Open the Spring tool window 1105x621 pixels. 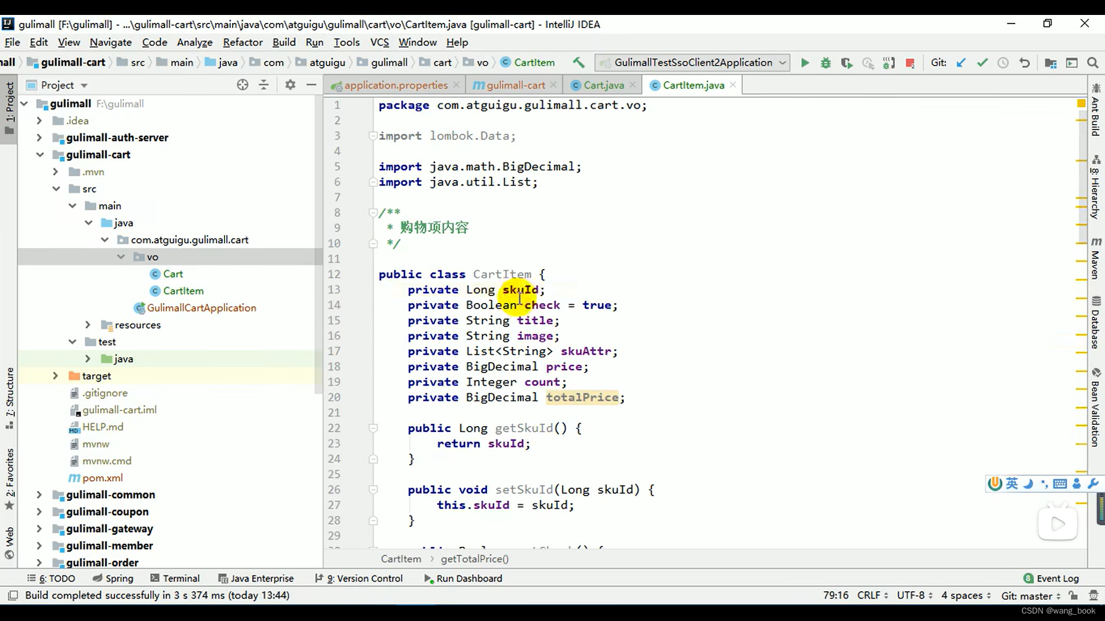pyautogui.click(x=113, y=578)
